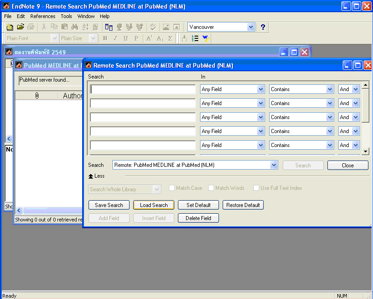Viewport: 373px width, 299px height.
Task: Toggle Underline formatting
Action: point(126,38)
